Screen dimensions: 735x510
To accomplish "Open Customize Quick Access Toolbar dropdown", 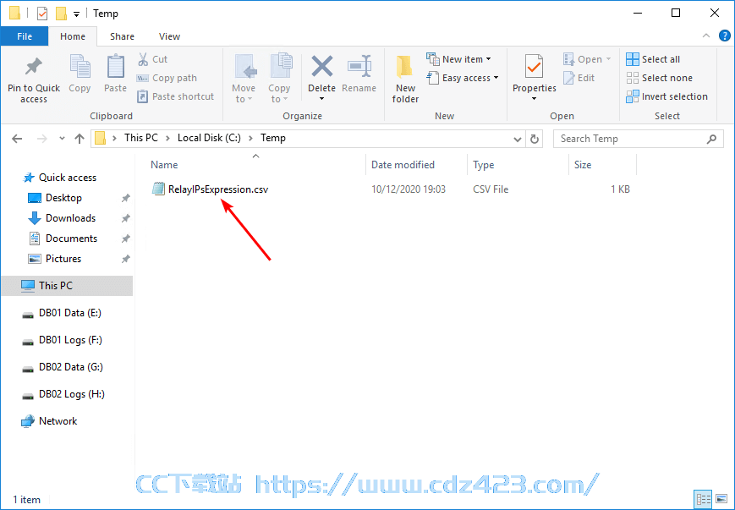I will pyautogui.click(x=76, y=14).
